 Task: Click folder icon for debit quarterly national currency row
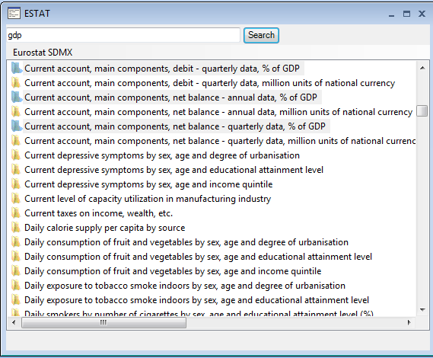(16, 83)
